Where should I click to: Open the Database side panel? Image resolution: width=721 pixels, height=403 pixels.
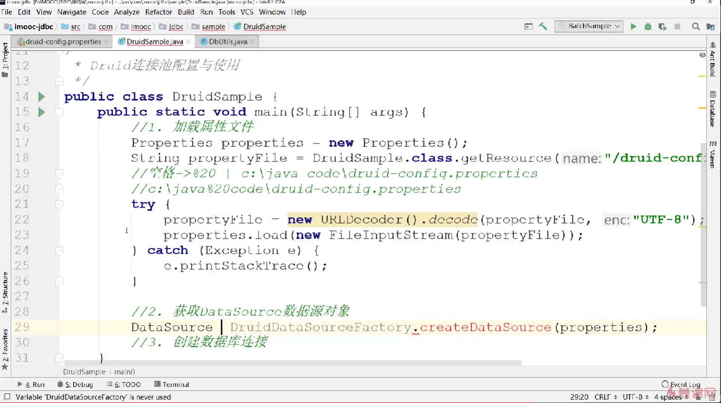[x=713, y=109]
